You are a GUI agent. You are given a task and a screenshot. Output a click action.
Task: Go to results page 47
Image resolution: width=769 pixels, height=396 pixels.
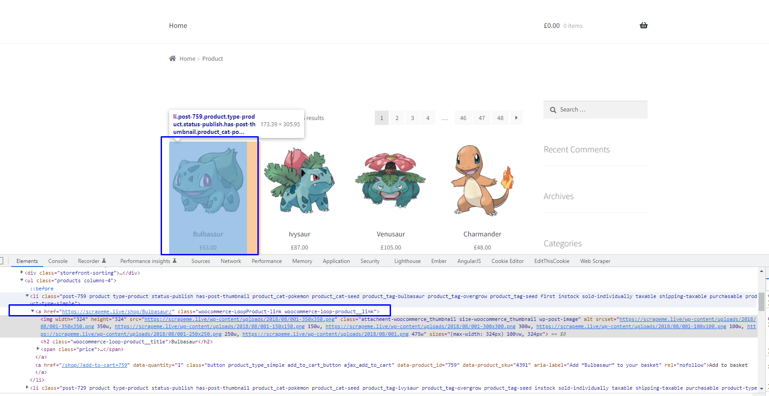(482, 118)
